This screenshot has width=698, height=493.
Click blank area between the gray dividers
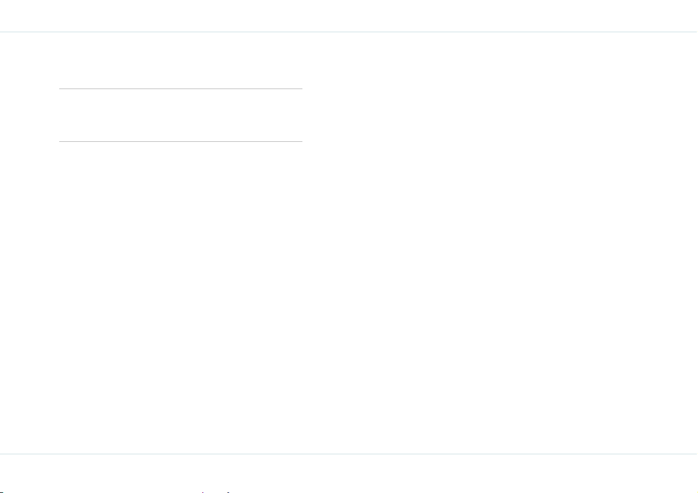tap(181, 115)
